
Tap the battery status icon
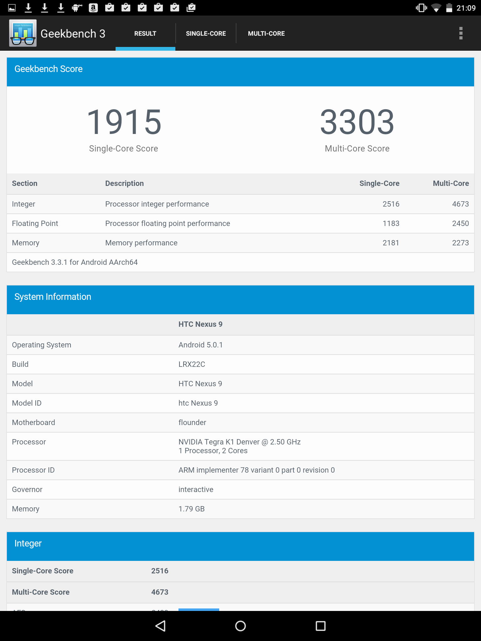[449, 8]
